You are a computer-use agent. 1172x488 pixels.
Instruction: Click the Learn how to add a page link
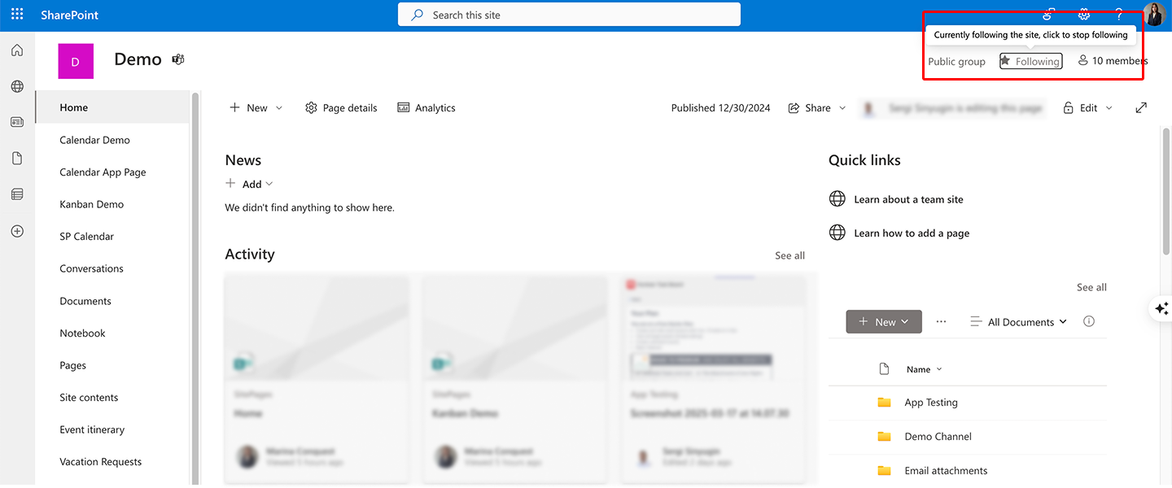coord(911,233)
